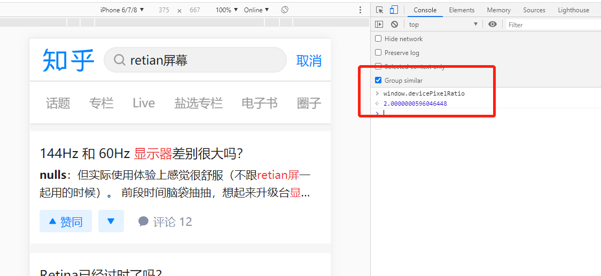This screenshot has height=276, width=601.
Task: Open the device toolbar more options menu
Action: (x=360, y=10)
